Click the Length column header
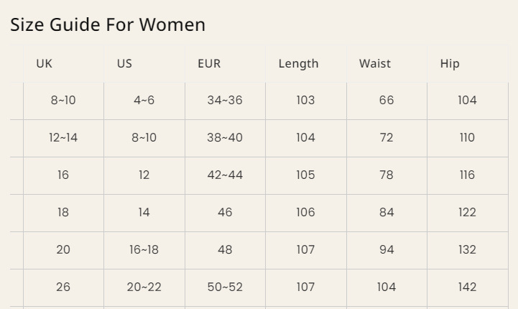 click(x=298, y=63)
